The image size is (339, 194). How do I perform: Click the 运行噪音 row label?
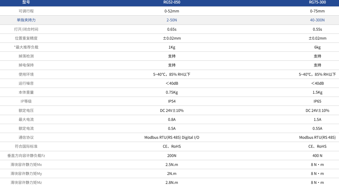[x=26, y=84]
